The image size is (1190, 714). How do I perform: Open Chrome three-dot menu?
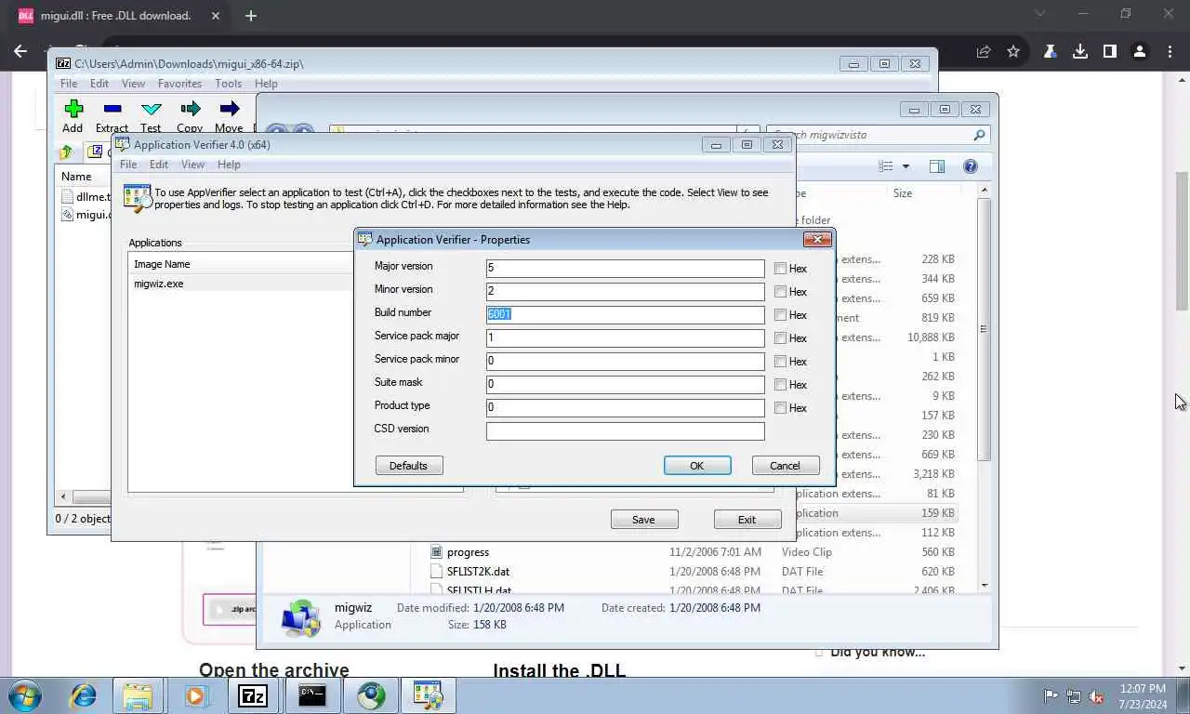pyautogui.click(x=1170, y=52)
